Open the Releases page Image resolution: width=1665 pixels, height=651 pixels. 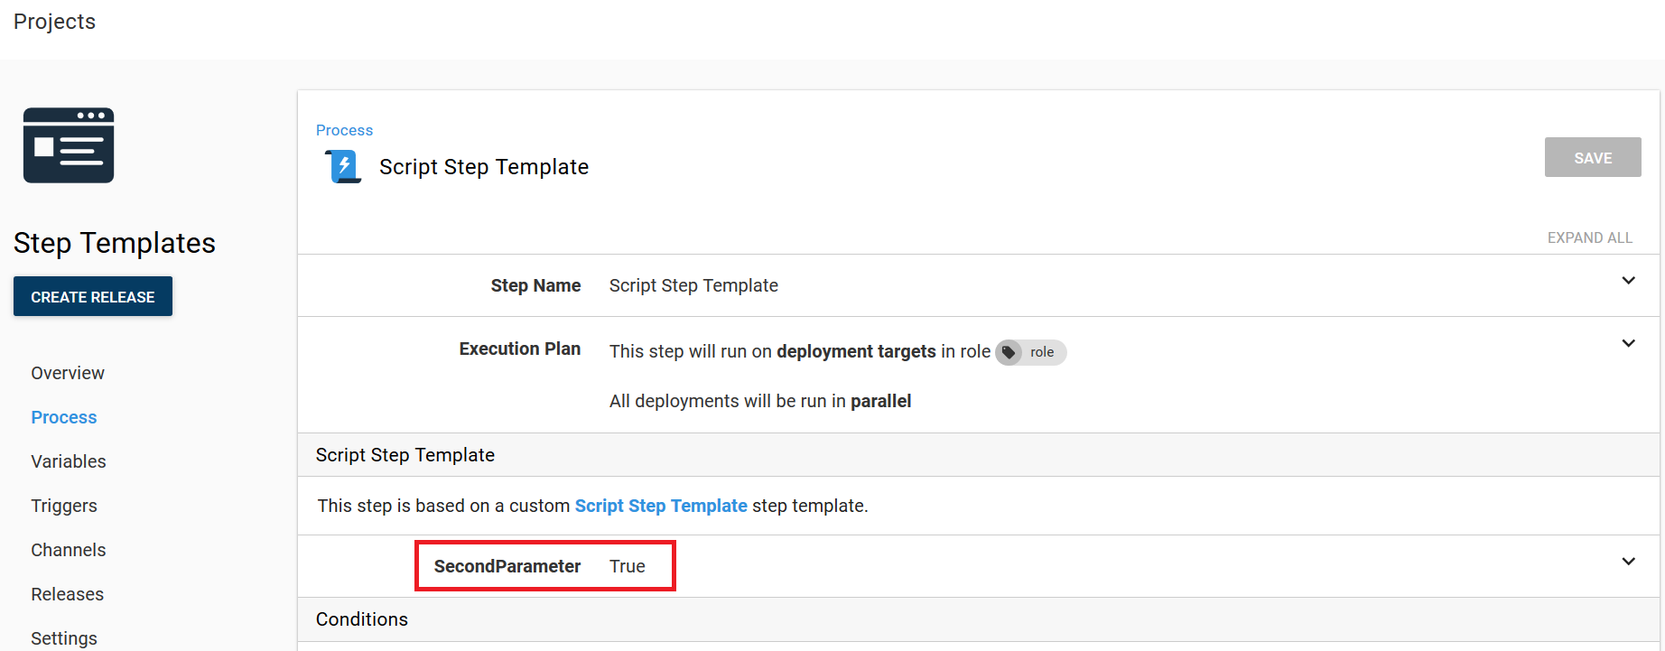[x=67, y=593]
